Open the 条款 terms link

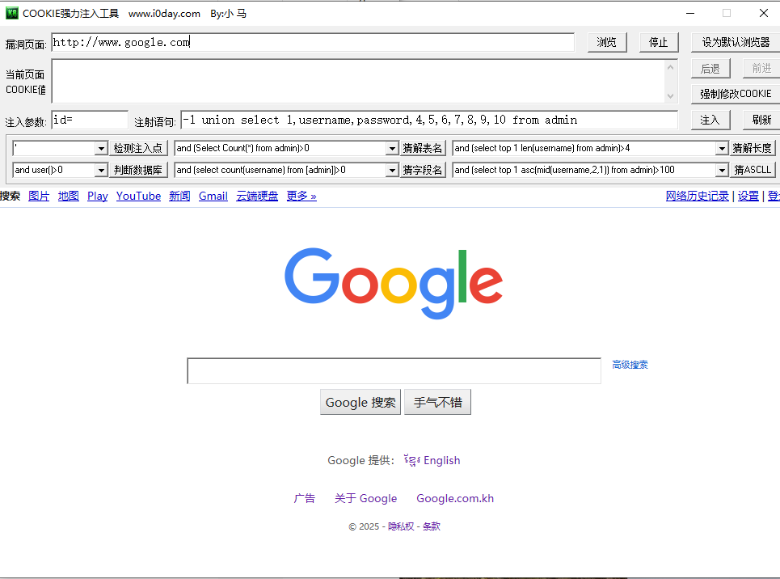tap(432, 526)
